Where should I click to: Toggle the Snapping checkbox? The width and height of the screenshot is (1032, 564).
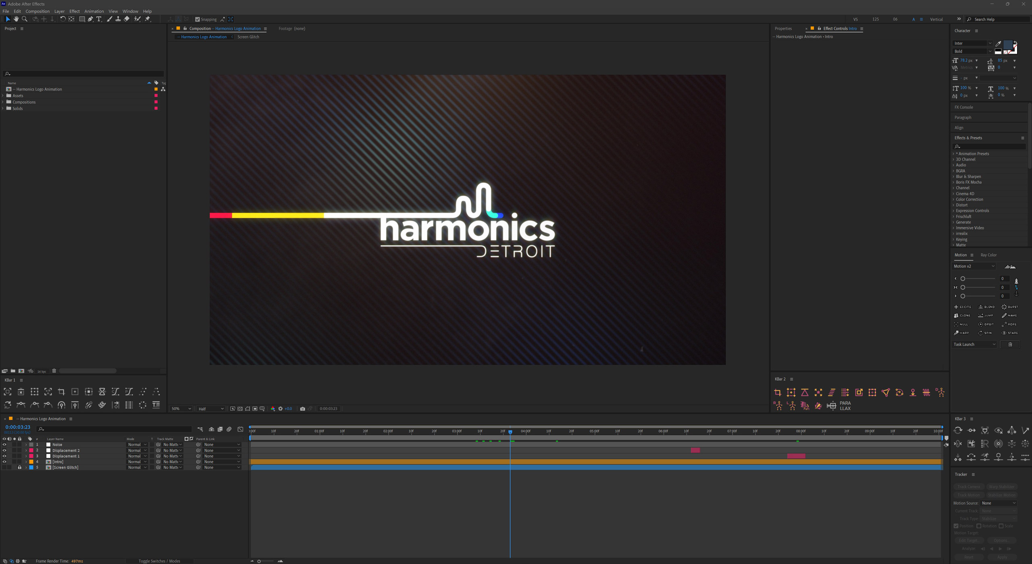pyautogui.click(x=198, y=19)
